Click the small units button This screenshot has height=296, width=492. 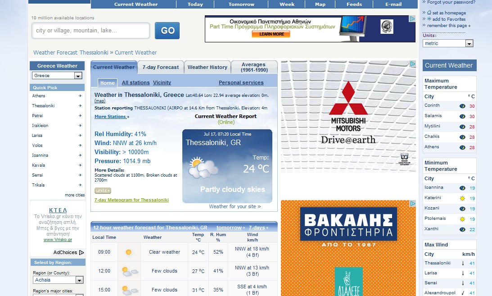103,191
